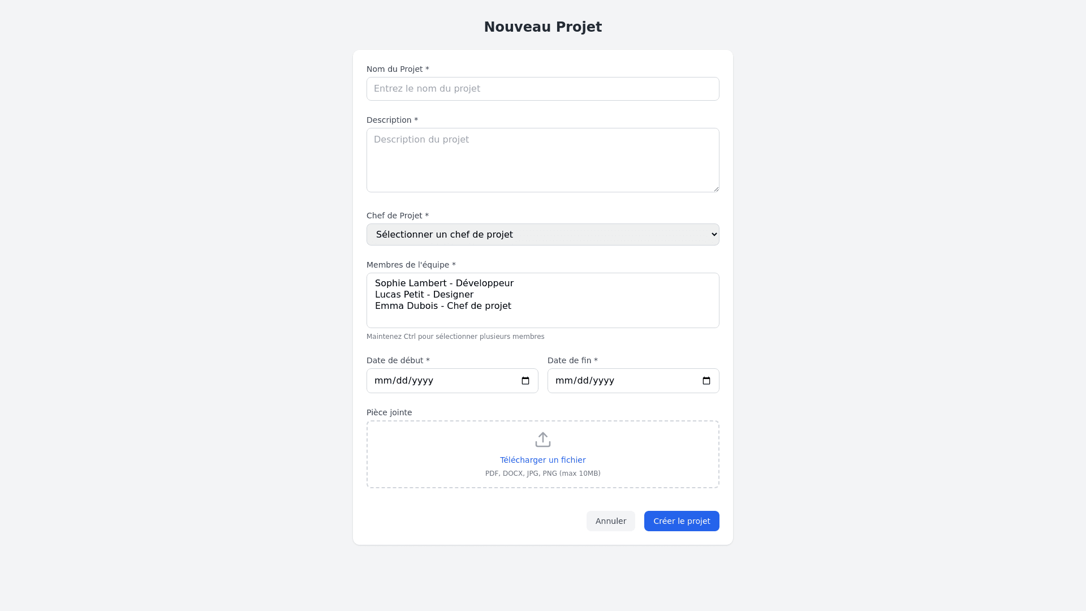Click the upload arrow icon in Pièce jointe
Image resolution: width=1086 pixels, height=611 pixels.
(543, 440)
